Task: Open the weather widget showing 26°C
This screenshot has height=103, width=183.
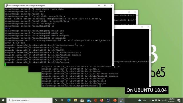Action: tap(142, 100)
